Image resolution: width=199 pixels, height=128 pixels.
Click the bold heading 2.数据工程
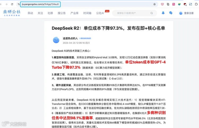(58, 74)
